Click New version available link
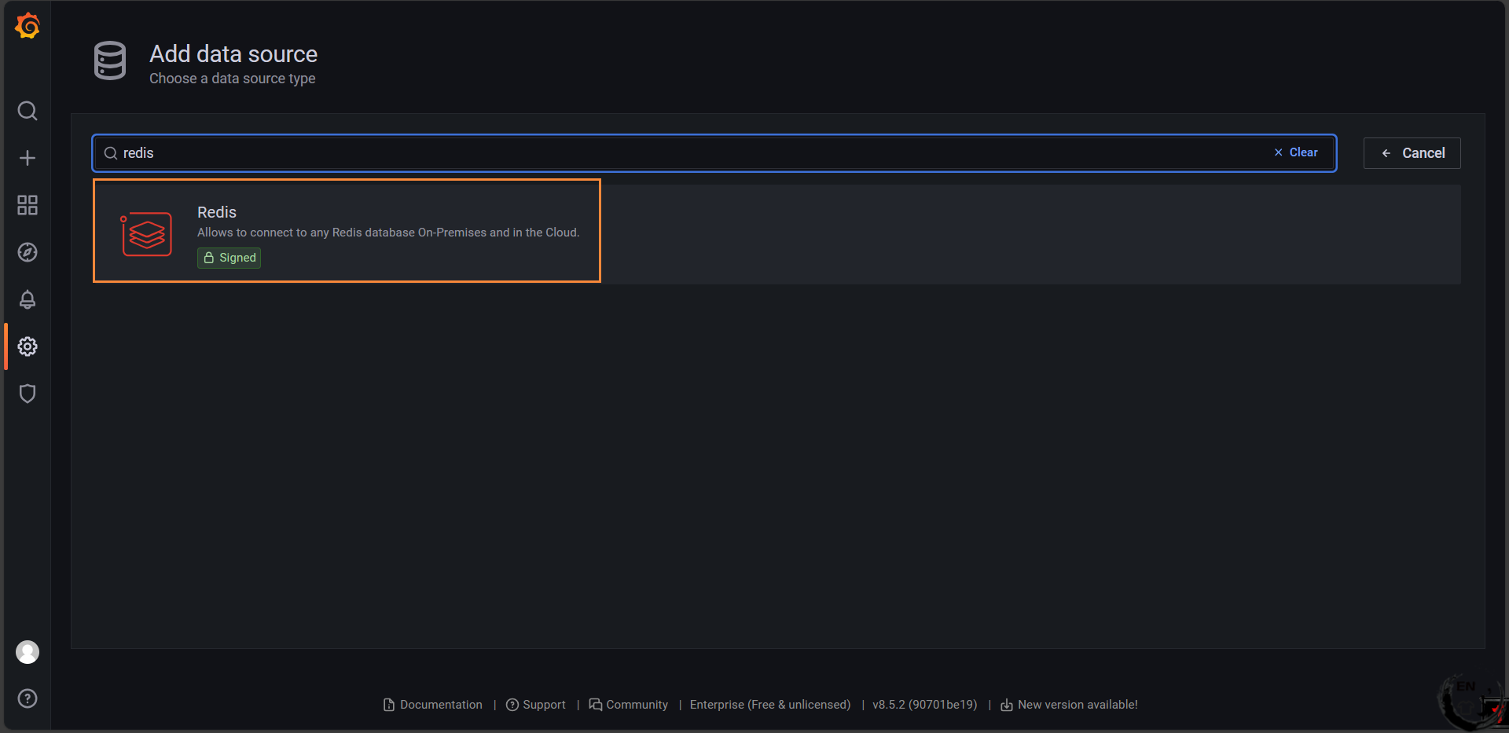Screen dimensions: 1509x733 [x=1069, y=705]
